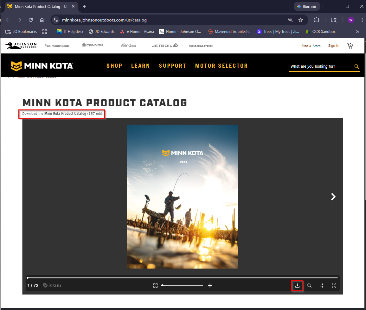Go to next catalog page arrow
366x310 pixels.
pyautogui.click(x=333, y=197)
